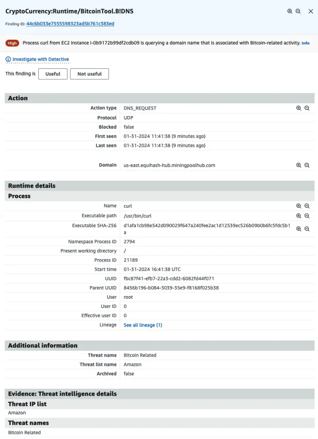Open the See all lineage (1) link
The height and width of the screenshot is (439, 318).
click(x=142, y=325)
